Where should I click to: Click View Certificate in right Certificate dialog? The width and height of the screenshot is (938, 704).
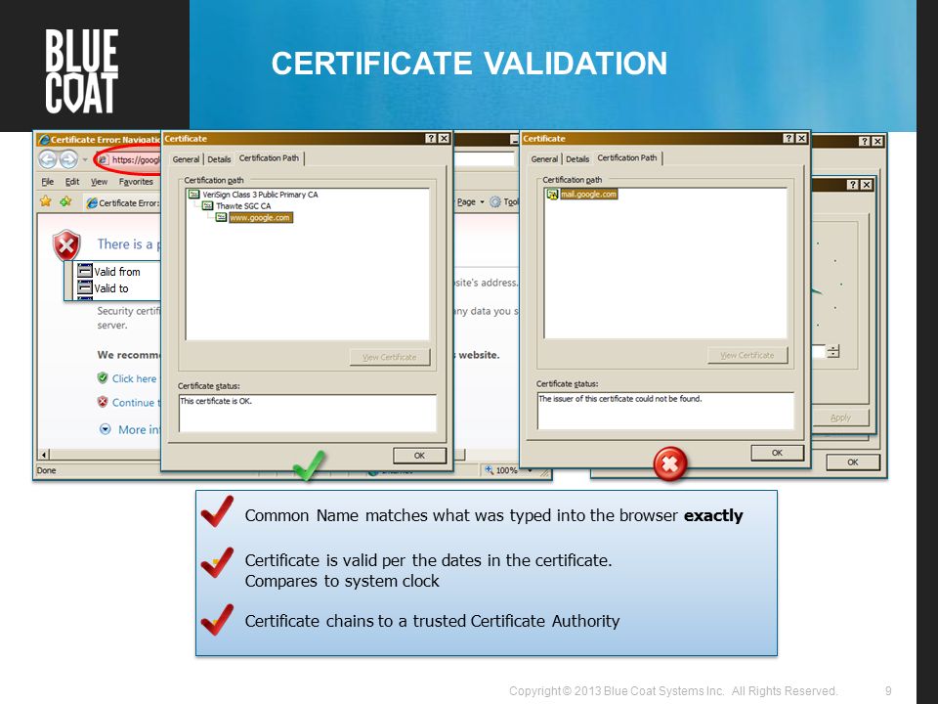747,355
